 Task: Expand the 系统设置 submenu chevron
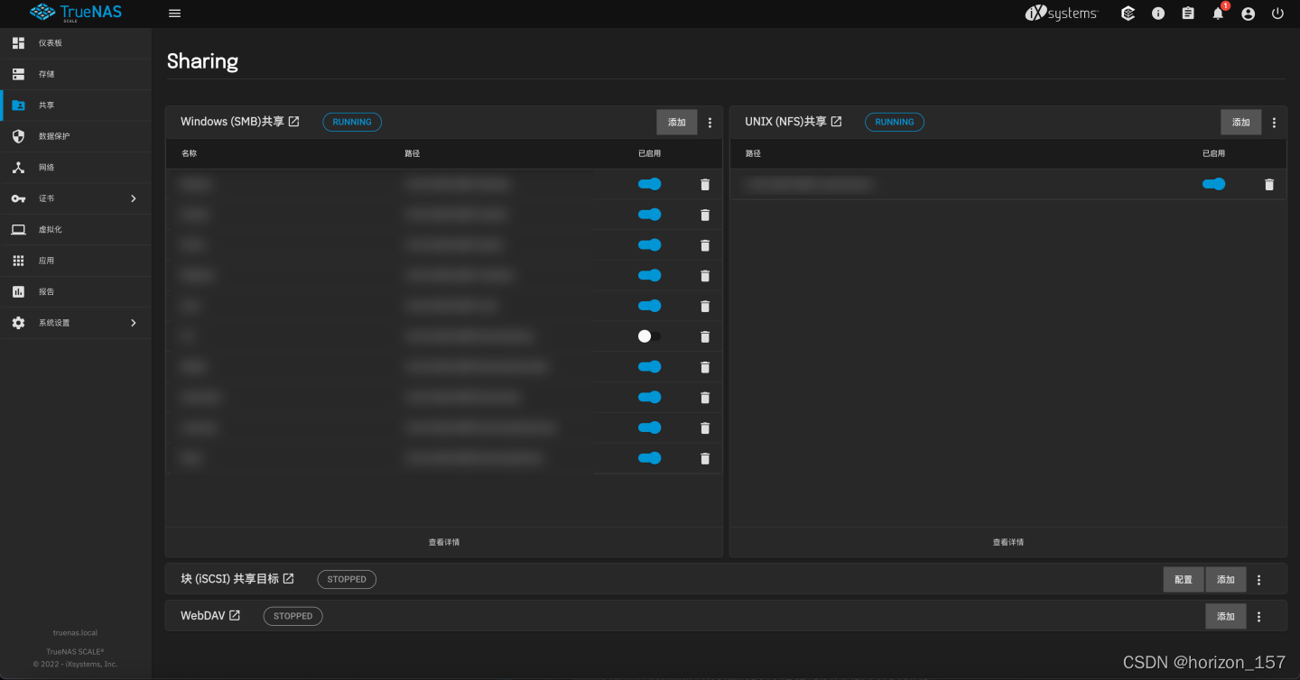click(x=134, y=323)
